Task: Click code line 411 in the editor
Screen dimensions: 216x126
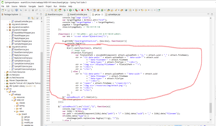Action: 84,107
